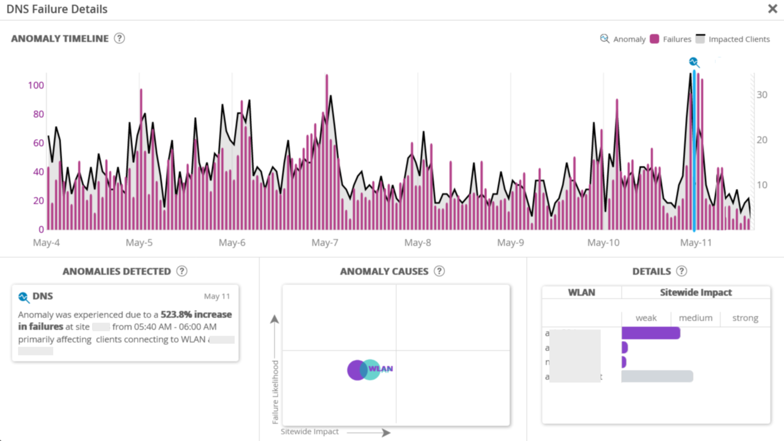Click the help icon beside Details heading
This screenshot has width=784, height=441.
click(x=681, y=271)
